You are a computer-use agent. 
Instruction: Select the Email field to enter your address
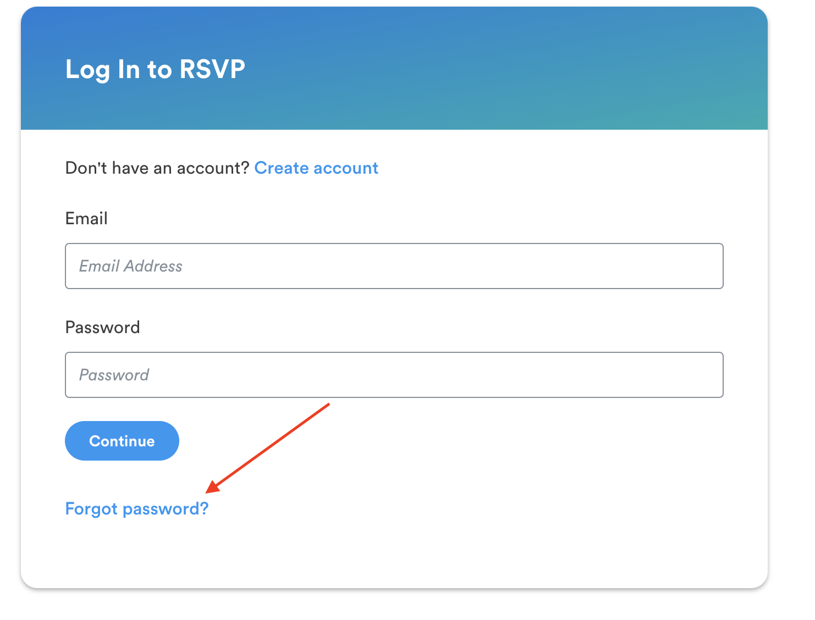tap(394, 266)
